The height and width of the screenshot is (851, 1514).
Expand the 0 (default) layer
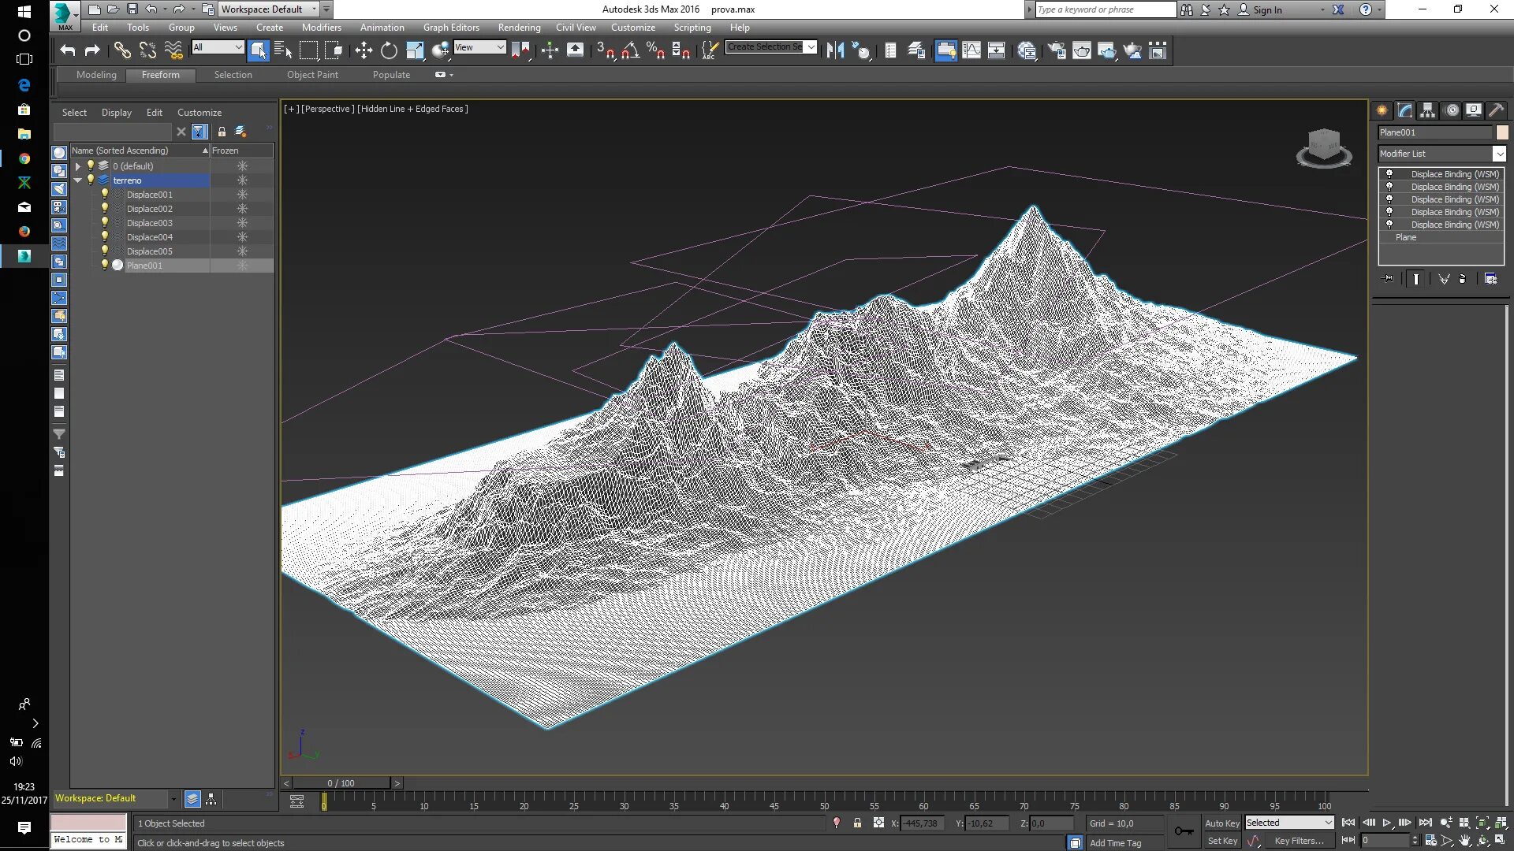pyautogui.click(x=77, y=166)
